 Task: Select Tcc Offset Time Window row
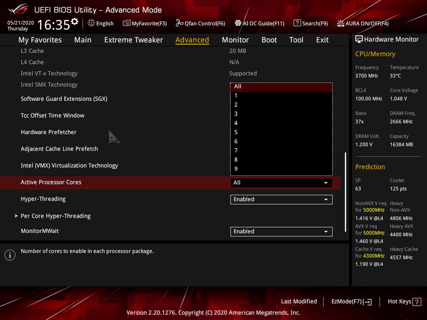[x=52, y=116]
